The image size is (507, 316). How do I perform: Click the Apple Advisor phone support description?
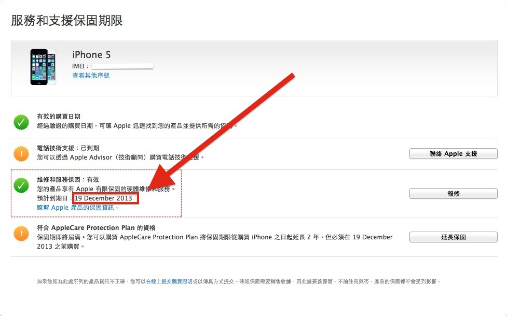click(120, 157)
